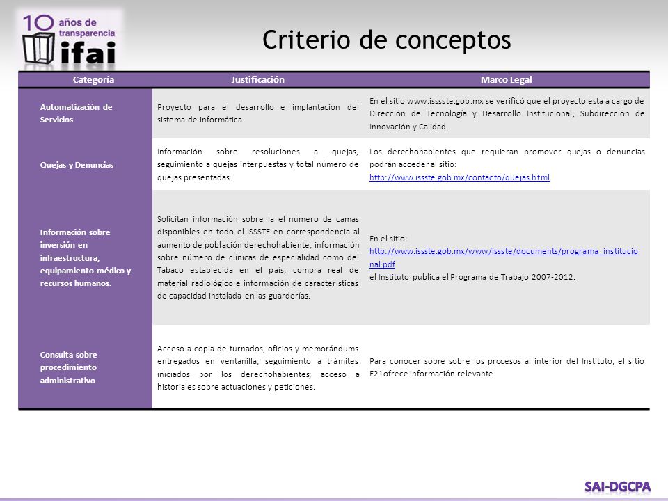This screenshot has width=668, height=501.
Task: Click the SAI-DGCPA footer label
Action: [617, 486]
